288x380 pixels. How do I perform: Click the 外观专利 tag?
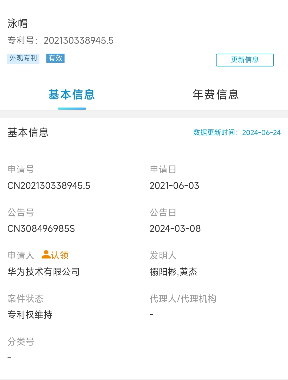23,58
